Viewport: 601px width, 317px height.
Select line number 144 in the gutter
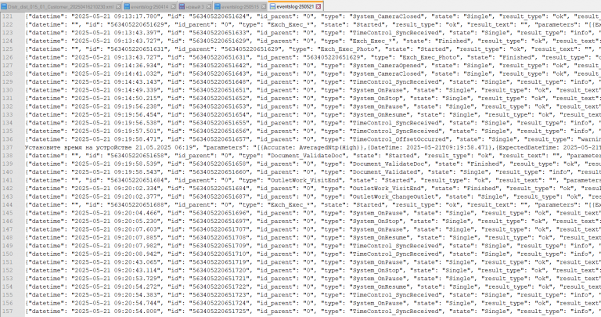click(7, 205)
